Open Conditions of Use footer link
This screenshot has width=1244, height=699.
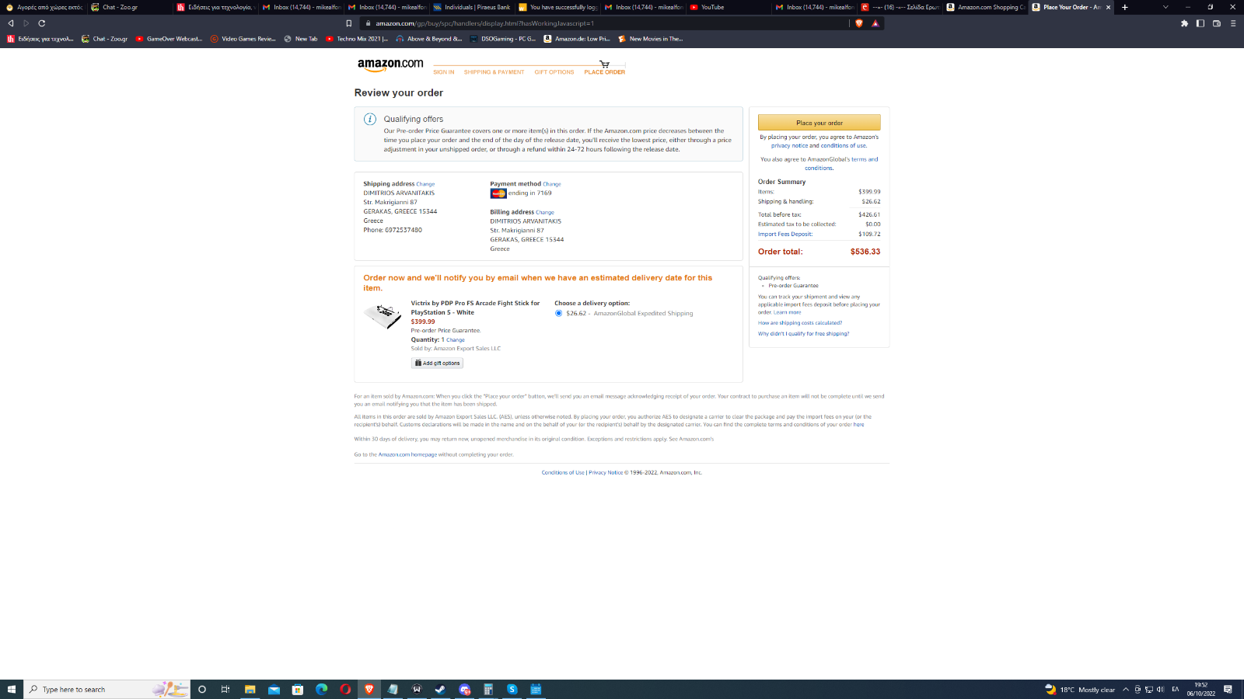point(563,472)
